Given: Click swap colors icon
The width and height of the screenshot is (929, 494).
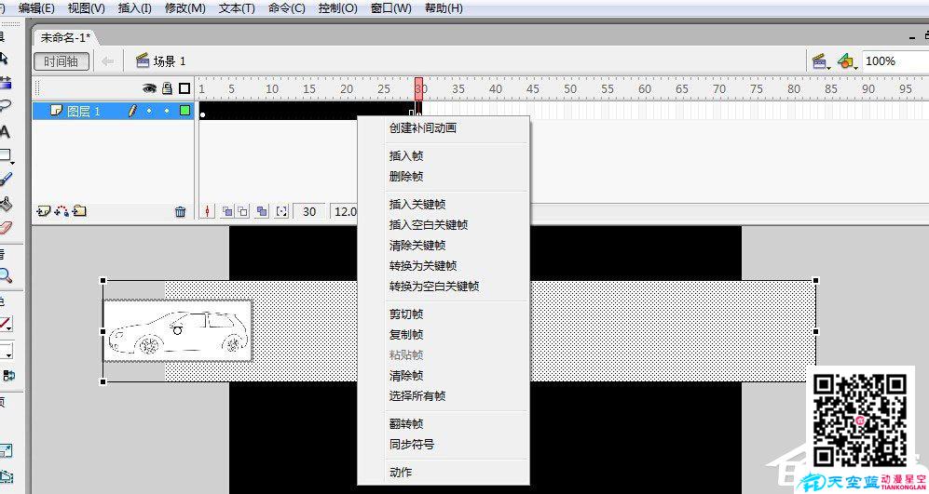Looking at the screenshot, I should (9, 375).
